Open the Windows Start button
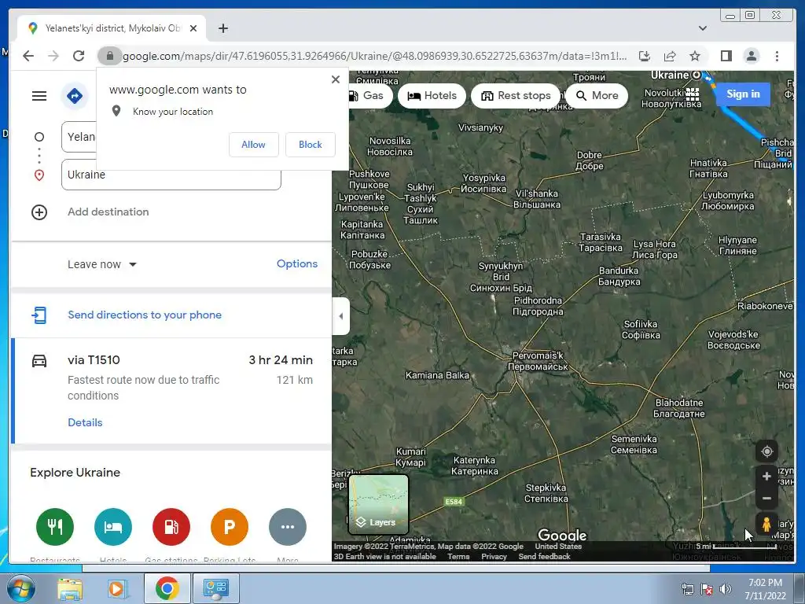The height and width of the screenshot is (604, 805). click(20, 588)
